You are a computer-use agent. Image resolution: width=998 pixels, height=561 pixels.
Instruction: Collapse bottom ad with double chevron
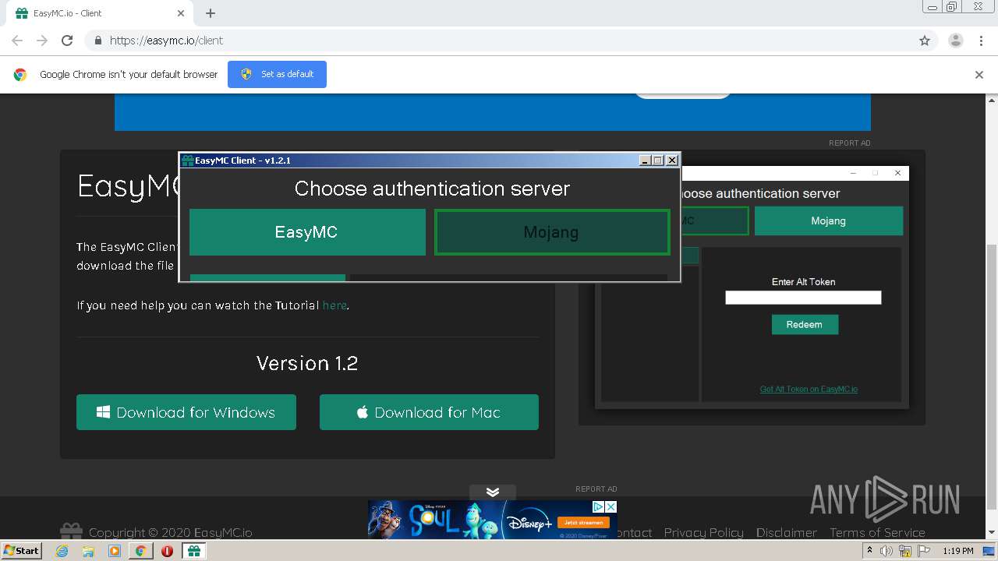tap(493, 492)
